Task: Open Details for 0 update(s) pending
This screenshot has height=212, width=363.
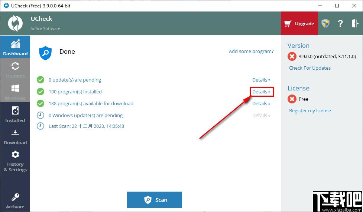Action: click(261, 80)
